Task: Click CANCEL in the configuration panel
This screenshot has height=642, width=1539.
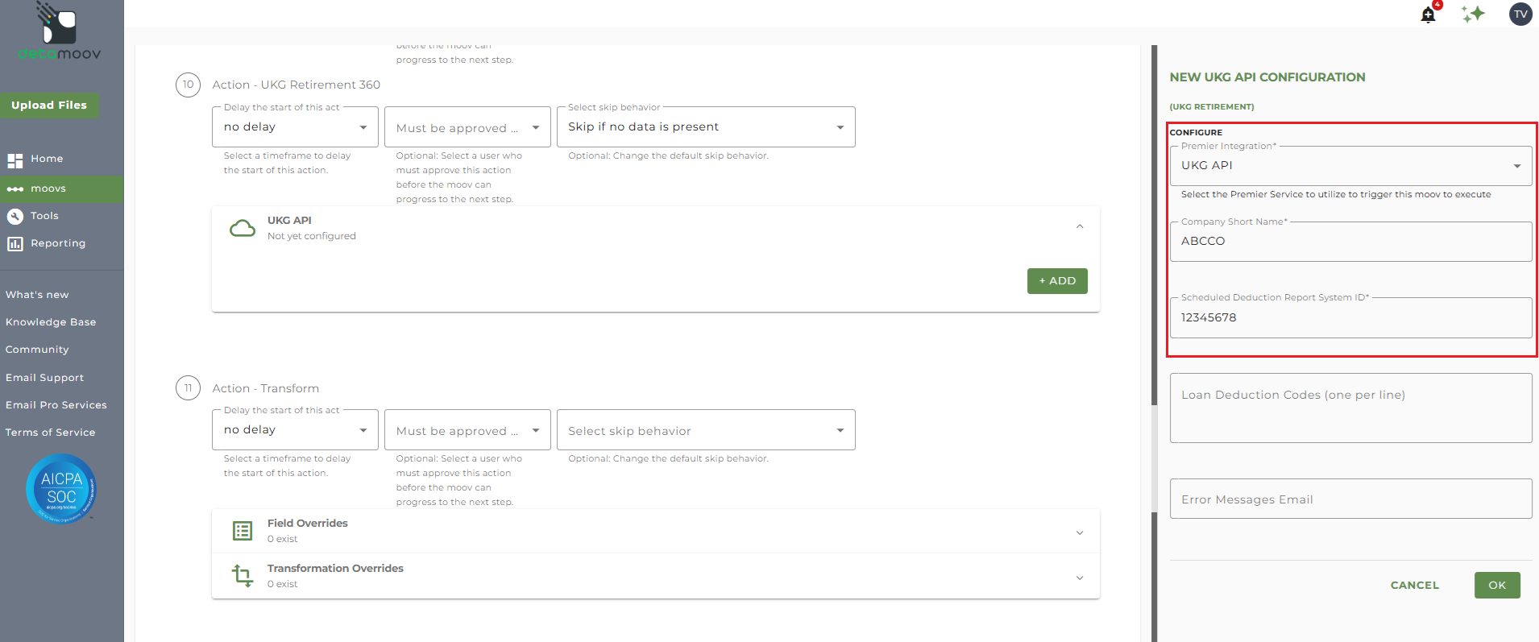Action: [x=1414, y=586]
